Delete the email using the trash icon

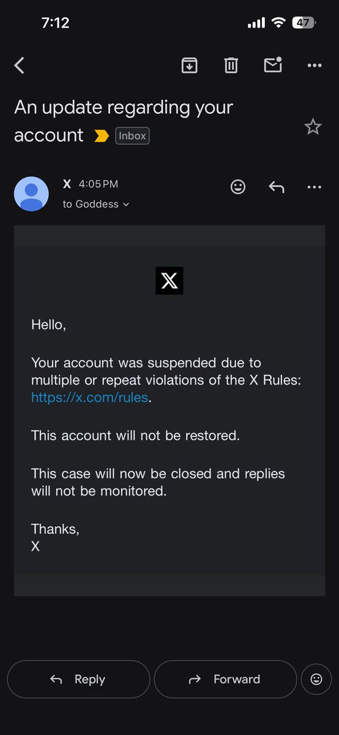click(231, 65)
